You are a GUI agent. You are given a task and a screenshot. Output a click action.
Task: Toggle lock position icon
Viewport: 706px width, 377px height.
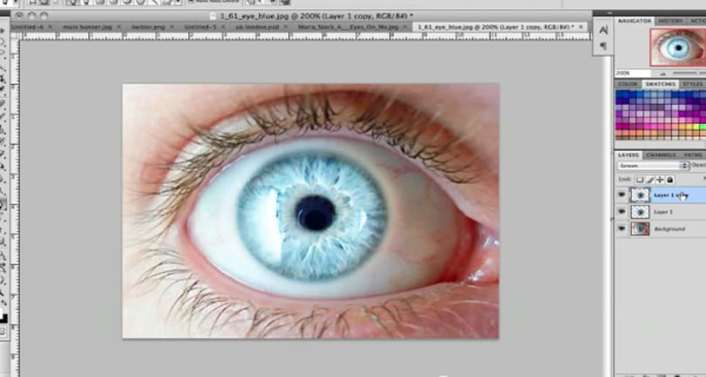(660, 180)
